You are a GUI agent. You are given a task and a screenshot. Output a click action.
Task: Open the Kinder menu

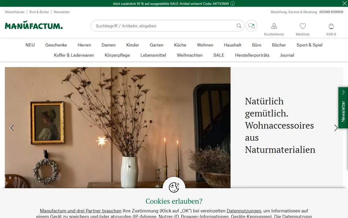(x=133, y=45)
